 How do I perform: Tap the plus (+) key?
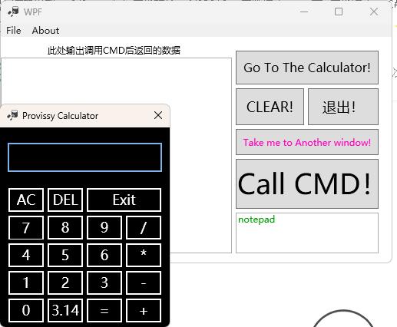coord(144,310)
